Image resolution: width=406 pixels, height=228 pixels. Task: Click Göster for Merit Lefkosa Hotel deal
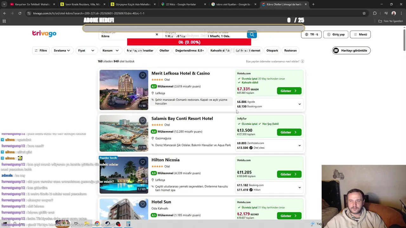[x=289, y=91]
